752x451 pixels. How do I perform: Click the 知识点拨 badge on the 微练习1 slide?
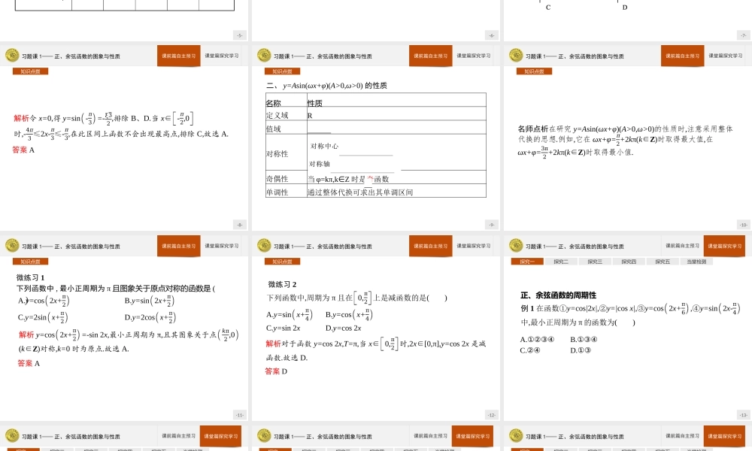32,261
